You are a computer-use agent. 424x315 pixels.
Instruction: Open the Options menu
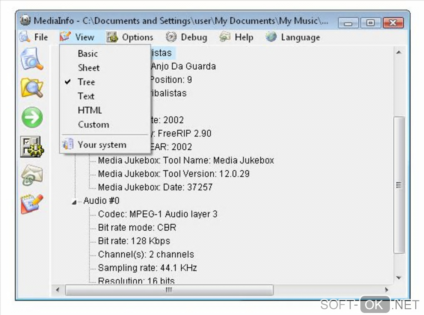130,37
